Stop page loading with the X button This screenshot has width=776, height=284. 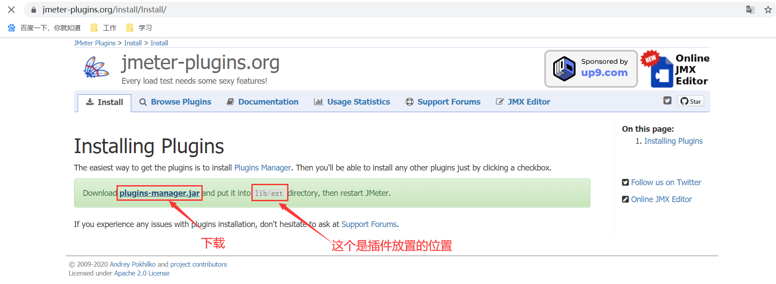12,9
